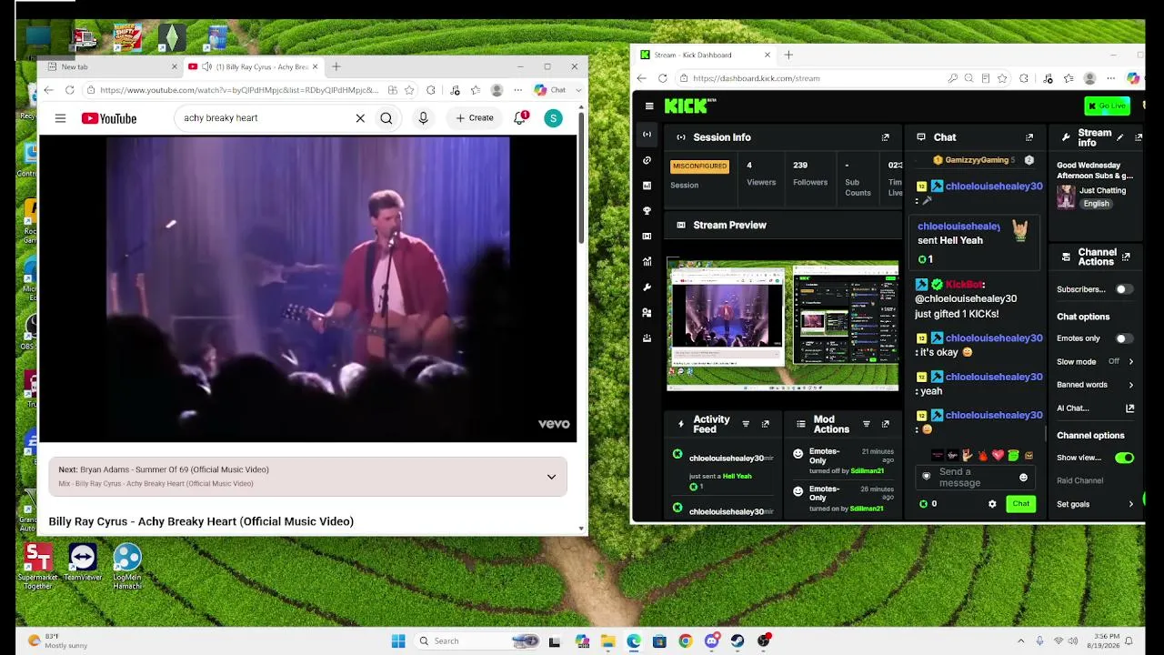Screen dimensions: 1164x655
Task: Edit Stream info with the pencil icon
Action: point(1119,137)
